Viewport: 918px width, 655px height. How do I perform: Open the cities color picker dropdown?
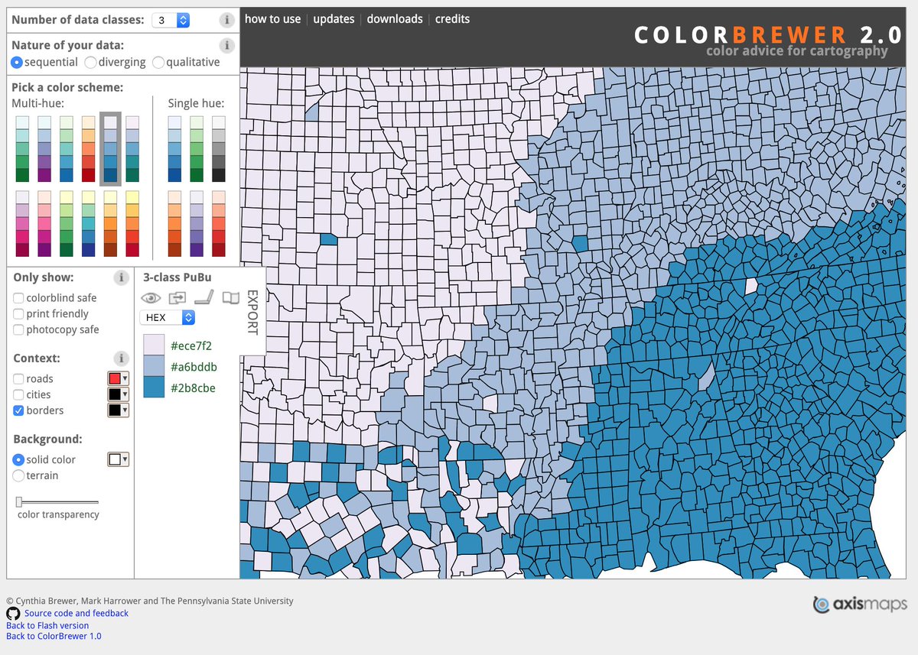[x=118, y=394]
